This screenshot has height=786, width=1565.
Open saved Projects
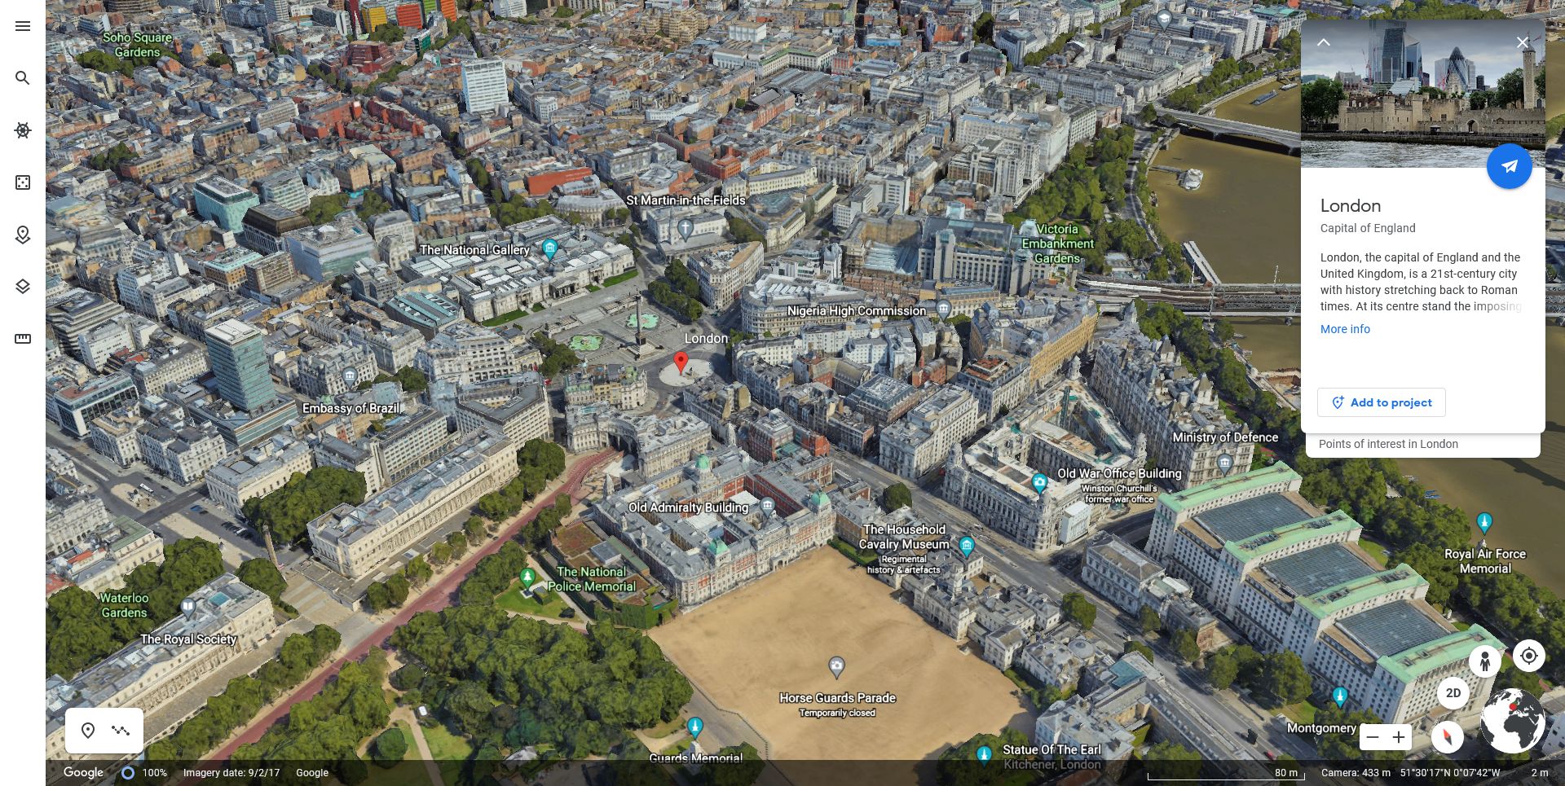point(23,235)
